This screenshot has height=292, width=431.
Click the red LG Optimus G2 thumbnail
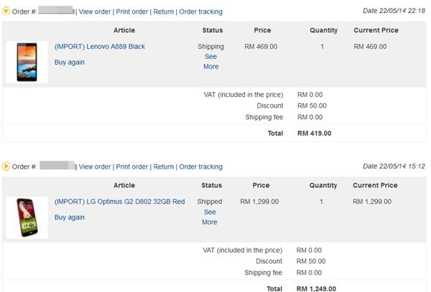(x=27, y=217)
